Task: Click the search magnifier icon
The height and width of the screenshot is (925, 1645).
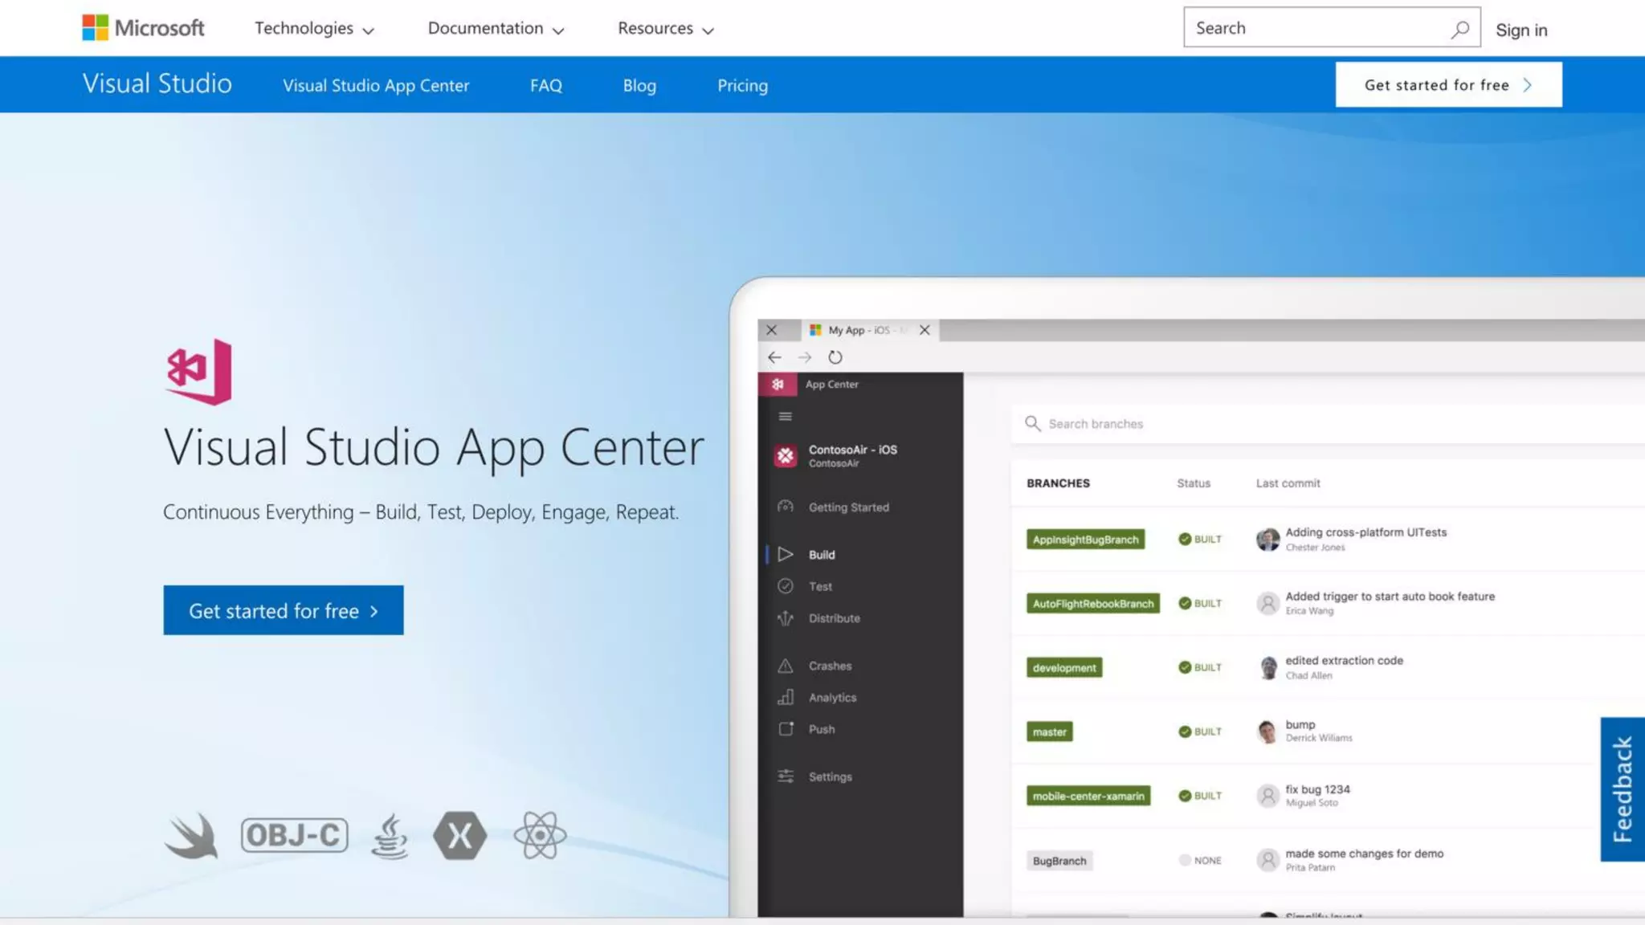Action: coord(1459,29)
